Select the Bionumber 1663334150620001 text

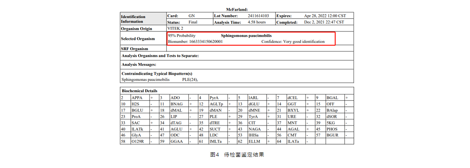195,42
